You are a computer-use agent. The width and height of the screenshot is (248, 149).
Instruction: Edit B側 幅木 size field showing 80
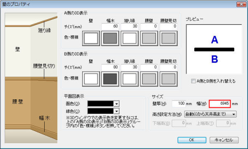point(110,67)
